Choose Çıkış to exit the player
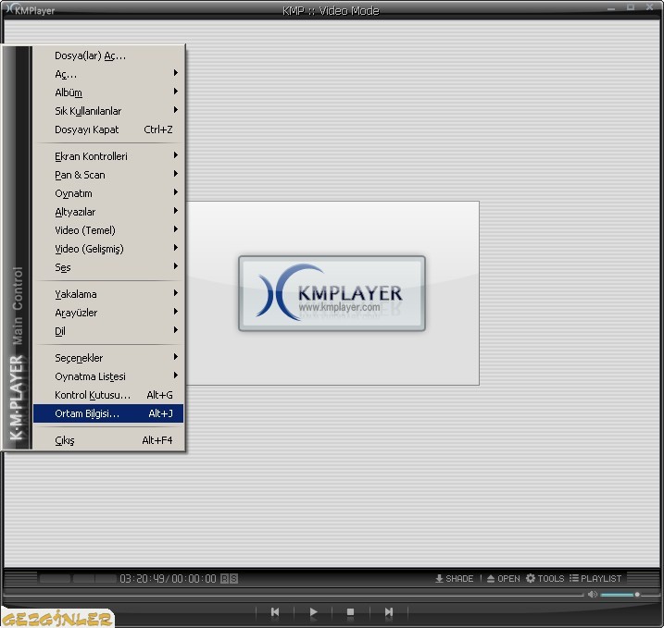Image resolution: width=664 pixels, height=628 pixels. (x=108, y=440)
